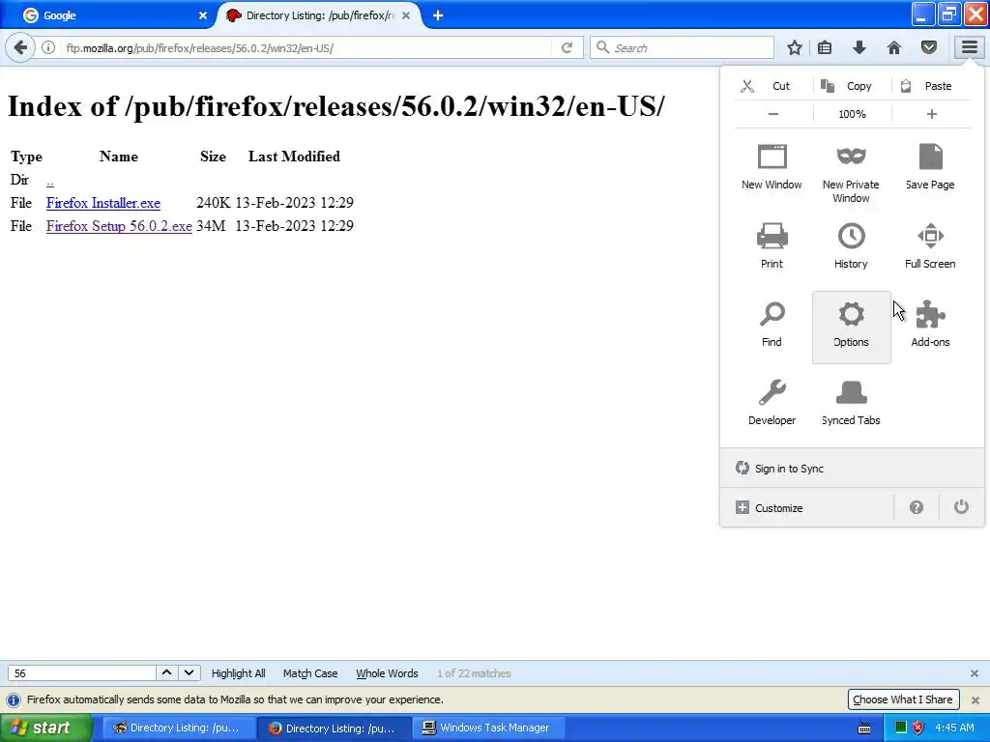Open History panel from the menu
Screen dimensions: 990x742
coord(851,246)
